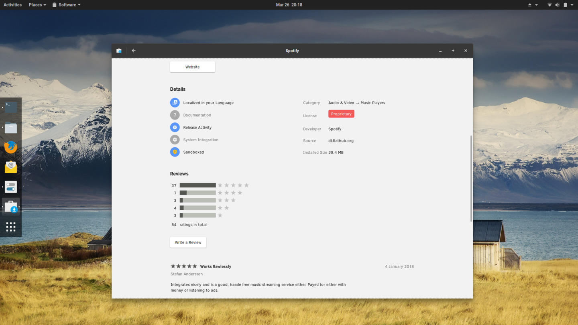Viewport: 578px width, 325px height.
Task: Click the Sandboxed shield icon
Action: [x=175, y=152]
